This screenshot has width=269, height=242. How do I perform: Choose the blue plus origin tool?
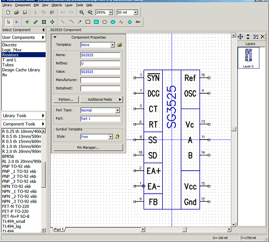[x=17, y=22]
